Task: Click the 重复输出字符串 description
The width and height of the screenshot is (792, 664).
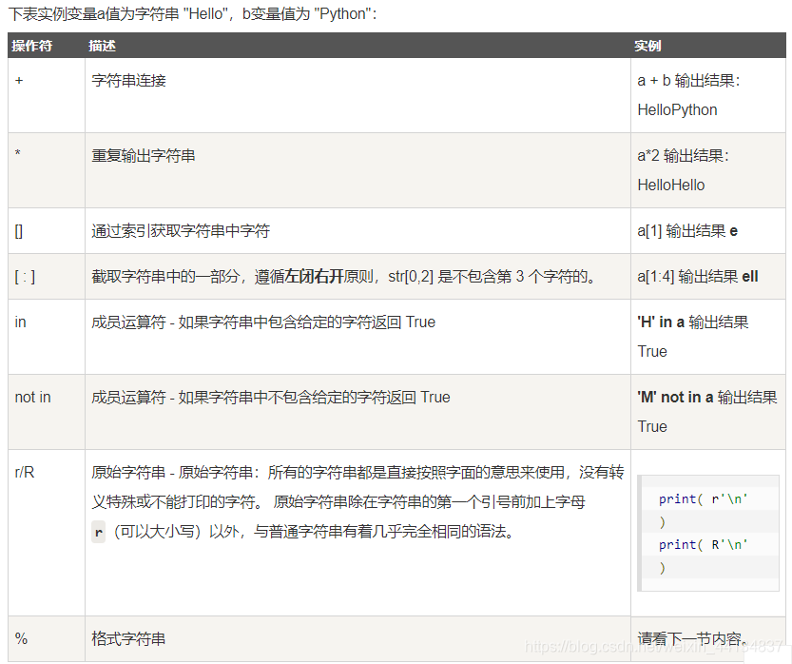Action: point(144,156)
